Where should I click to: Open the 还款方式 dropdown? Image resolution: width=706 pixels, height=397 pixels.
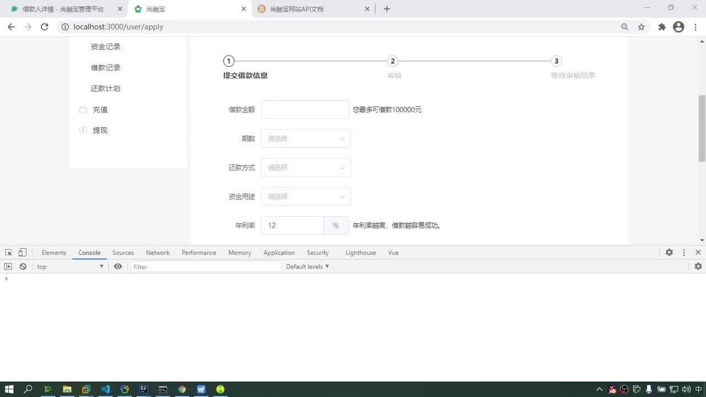click(306, 168)
